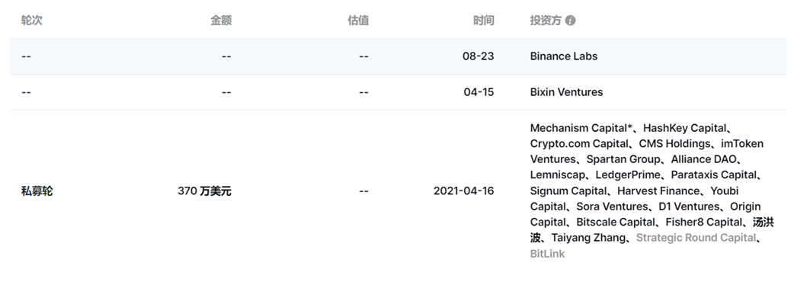Viewport: 810px width, 285px height.
Task: Click the greyed BitLink investor name
Action: click(x=547, y=254)
